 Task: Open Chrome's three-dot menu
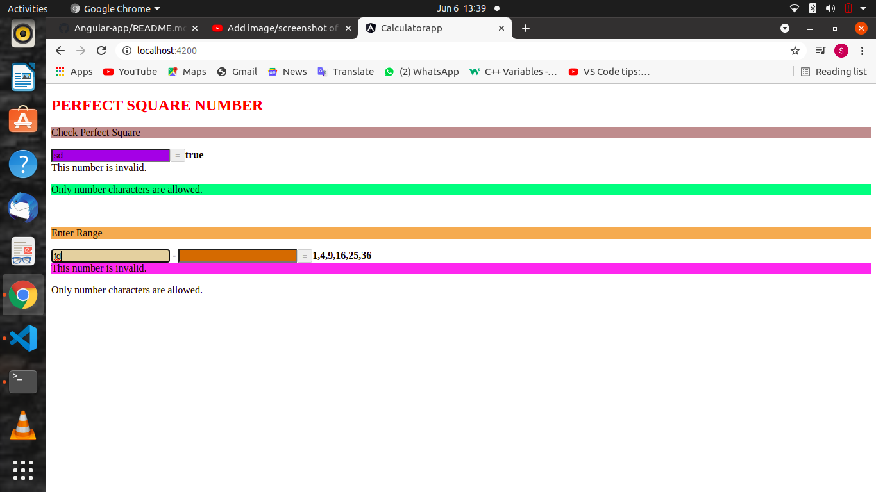861,51
